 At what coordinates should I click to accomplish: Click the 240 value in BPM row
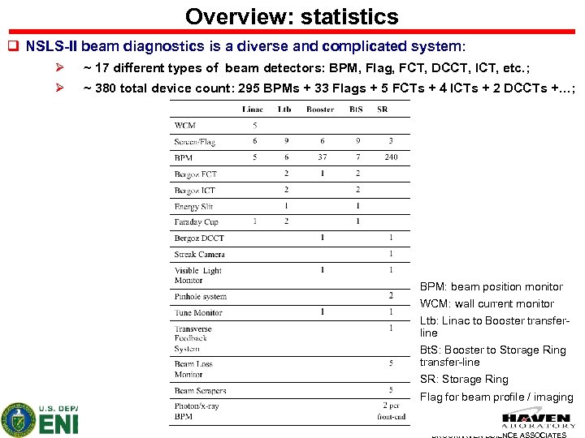pos(391,157)
